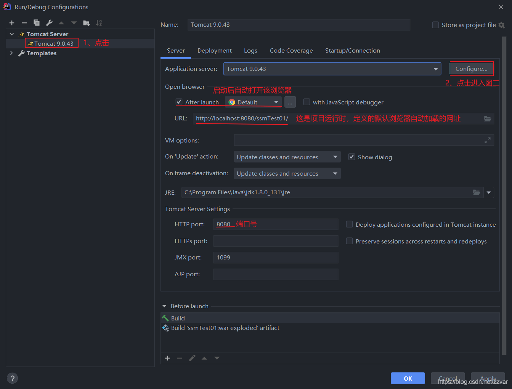Open On 'Update' action dropdown
The height and width of the screenshot is (389, 512).
287,157
